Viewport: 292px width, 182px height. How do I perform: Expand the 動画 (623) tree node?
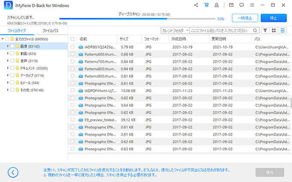(x=7, y=54)
